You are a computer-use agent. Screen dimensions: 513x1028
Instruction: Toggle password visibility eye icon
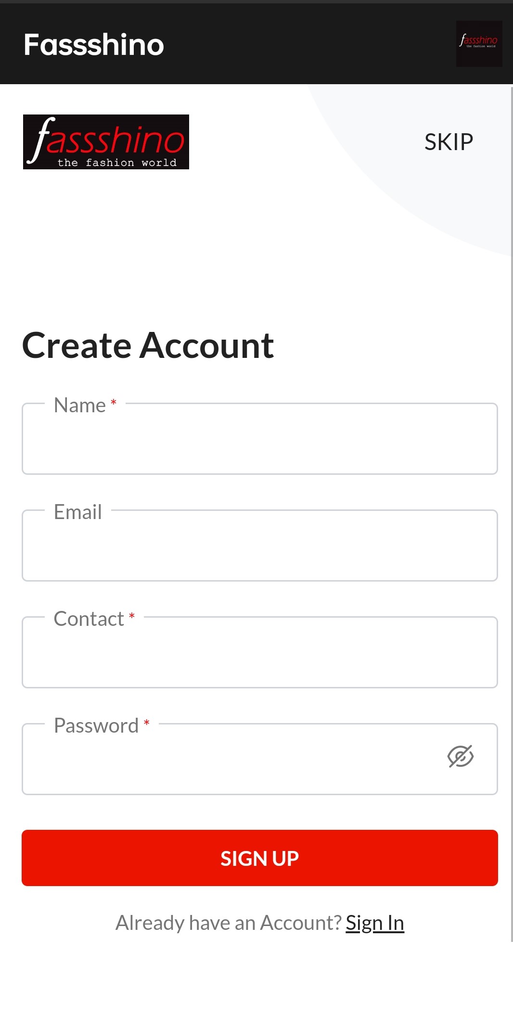[461, 757]
